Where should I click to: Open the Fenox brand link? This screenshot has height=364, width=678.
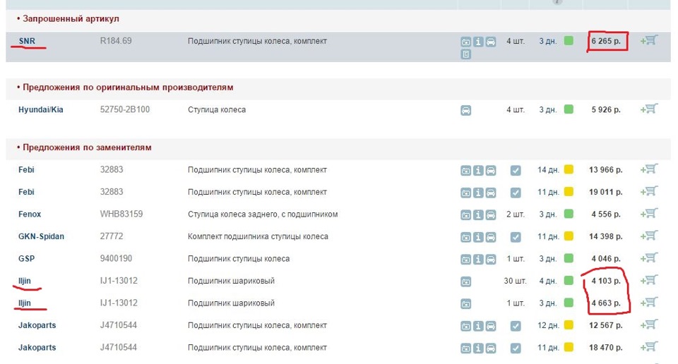click(x=30, y=214)
